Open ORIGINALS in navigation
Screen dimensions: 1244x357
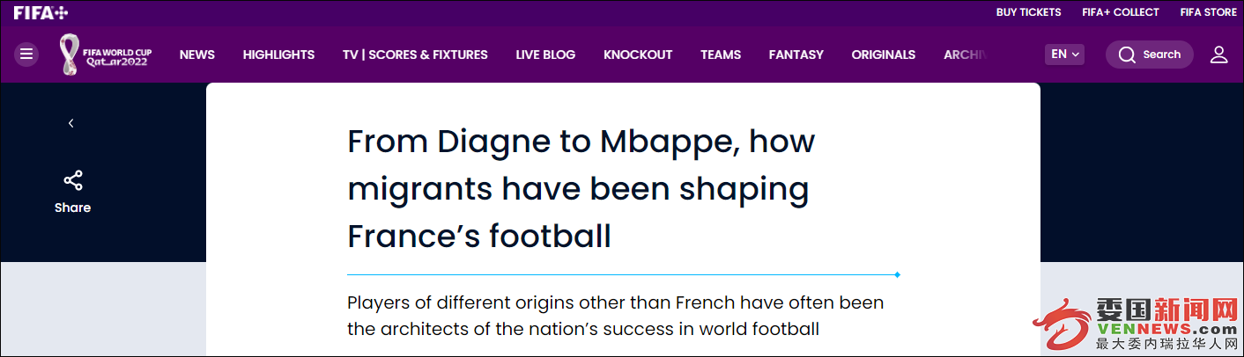(883, 55)
